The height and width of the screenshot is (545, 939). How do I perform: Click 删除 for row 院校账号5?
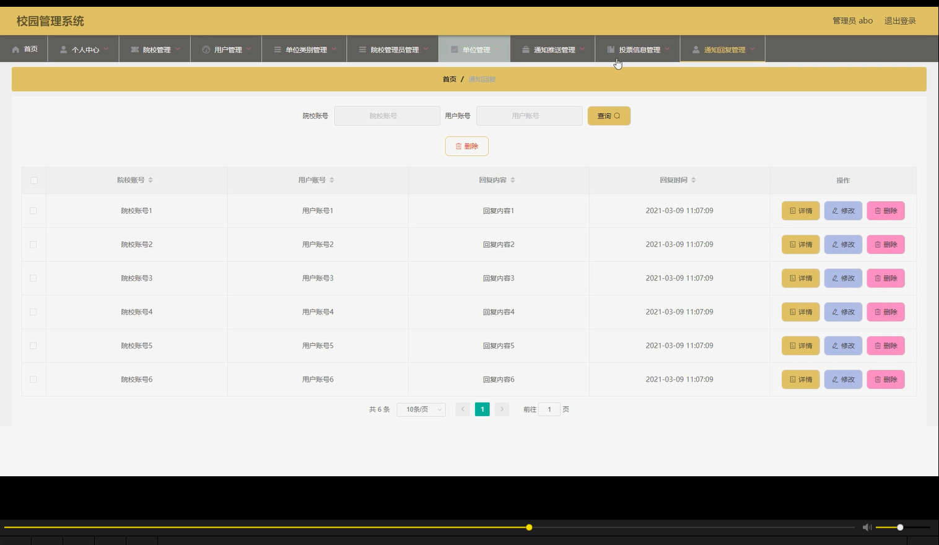[886, 346]
